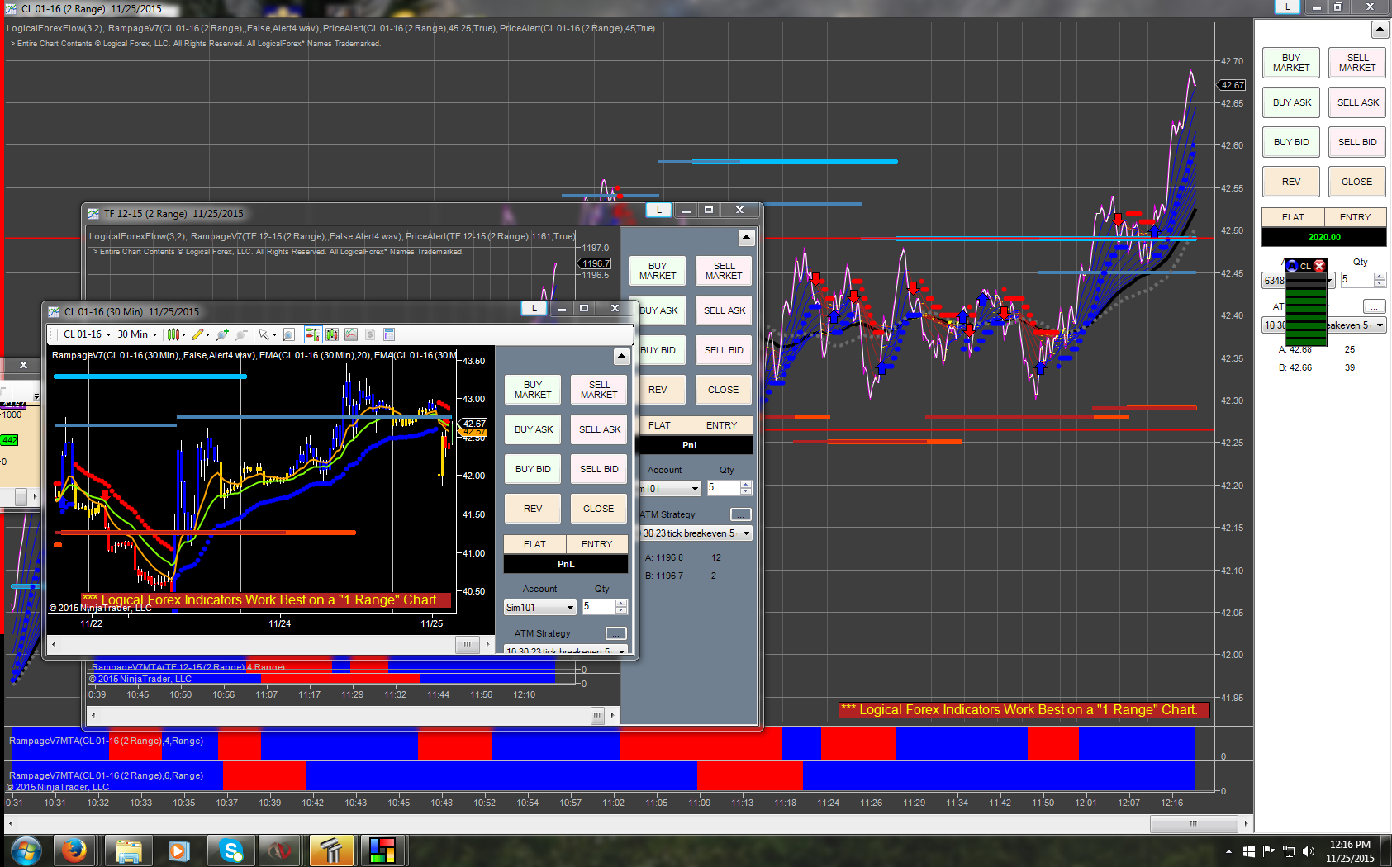
Task: Open ATM Strategy '...' button in main panel
Action: (1374, 306)
